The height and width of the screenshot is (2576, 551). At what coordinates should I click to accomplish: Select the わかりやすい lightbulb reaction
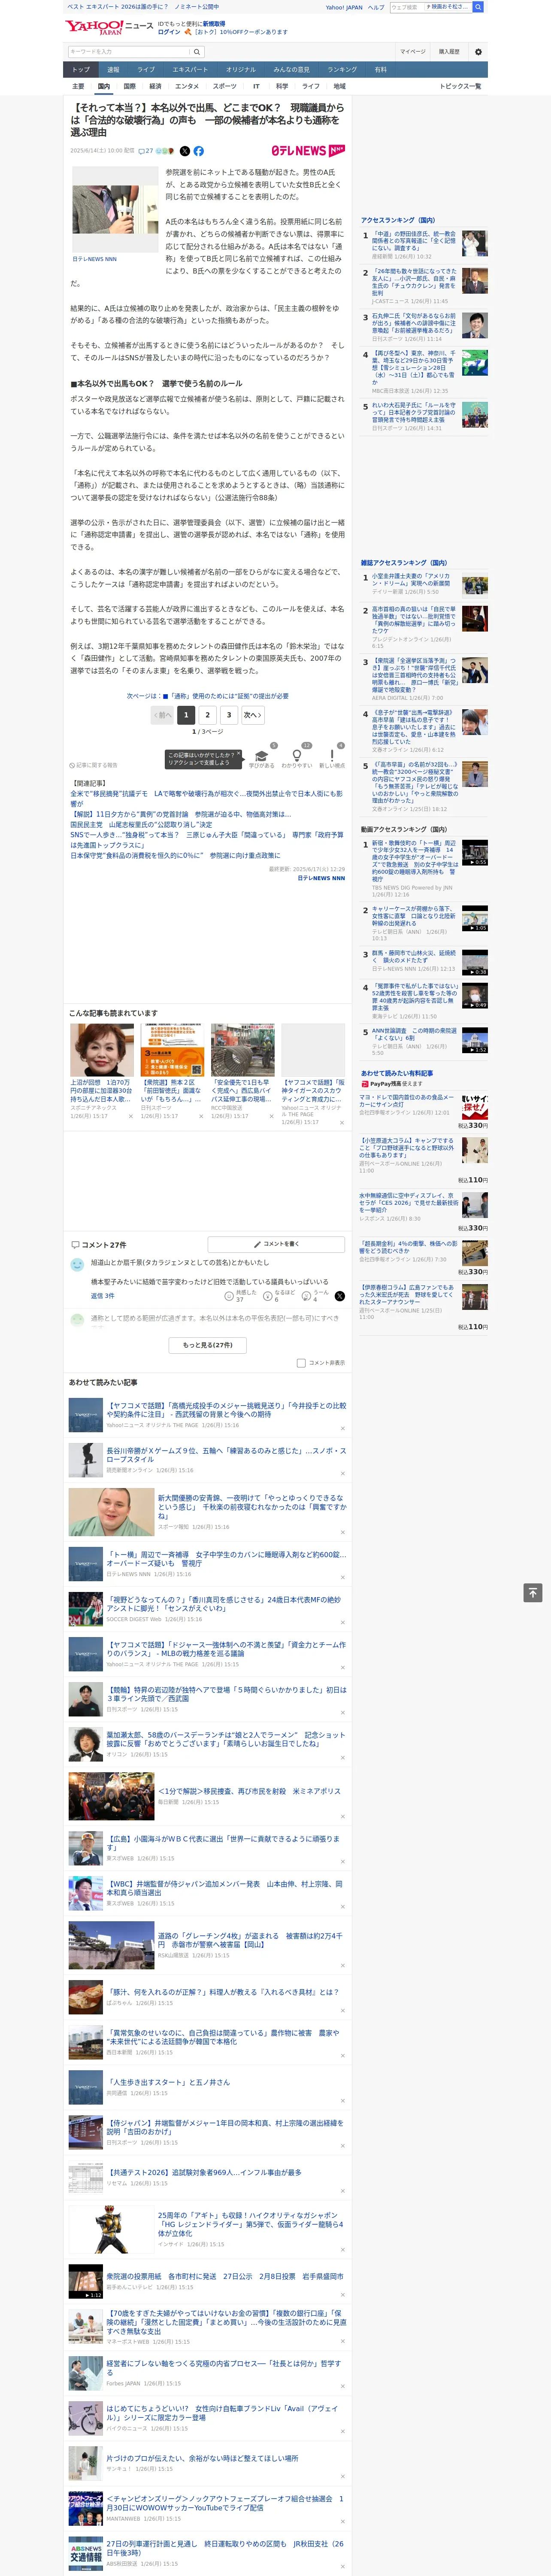[296, 756]
